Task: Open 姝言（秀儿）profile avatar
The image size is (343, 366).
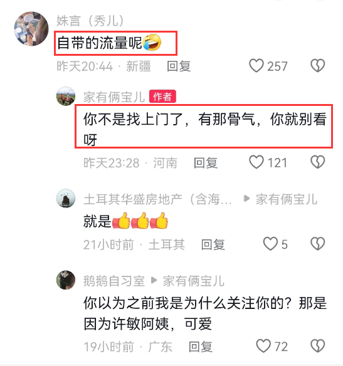Action: coord(31,28)
